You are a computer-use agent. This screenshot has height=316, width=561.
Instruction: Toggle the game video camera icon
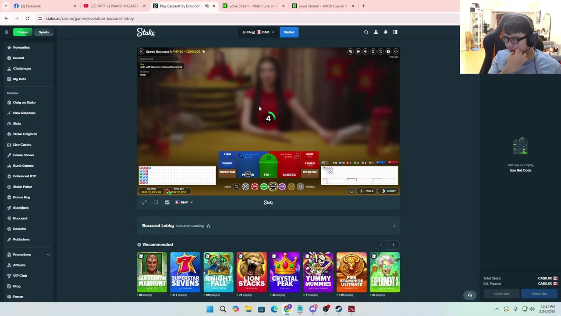(x=358, y=51)
